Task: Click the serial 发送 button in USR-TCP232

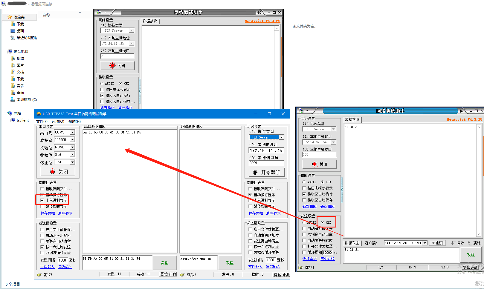Action: pyautogui.click(x=164, y=263)
